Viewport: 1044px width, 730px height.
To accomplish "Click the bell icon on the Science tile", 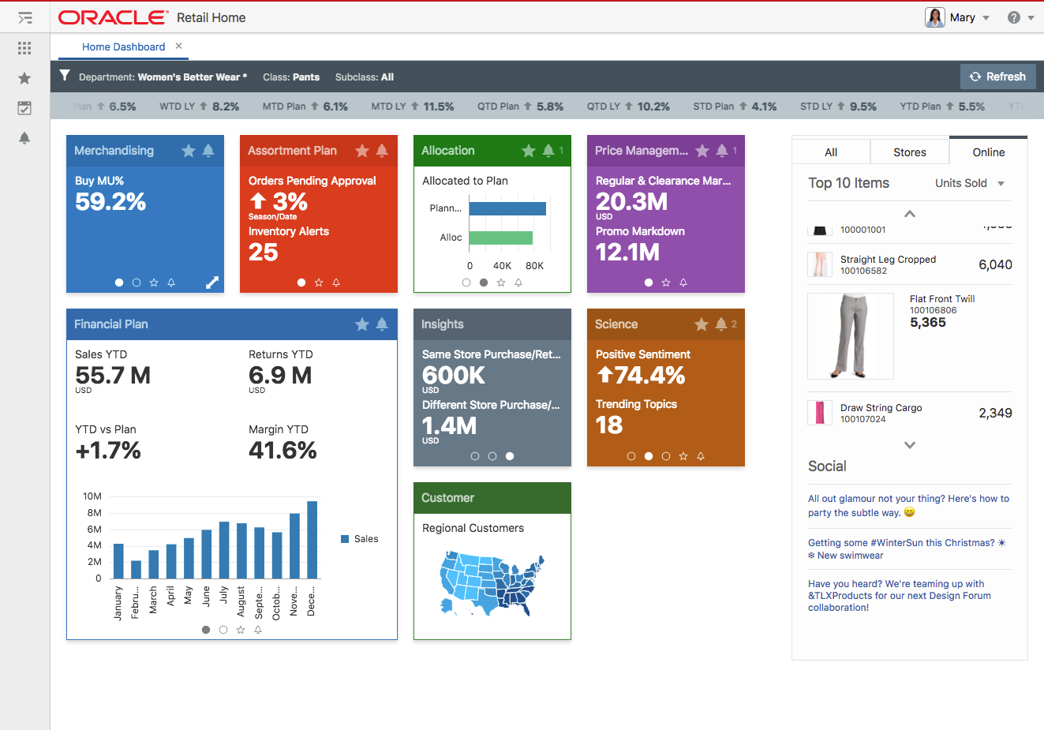I will click(x=720, y=324).
